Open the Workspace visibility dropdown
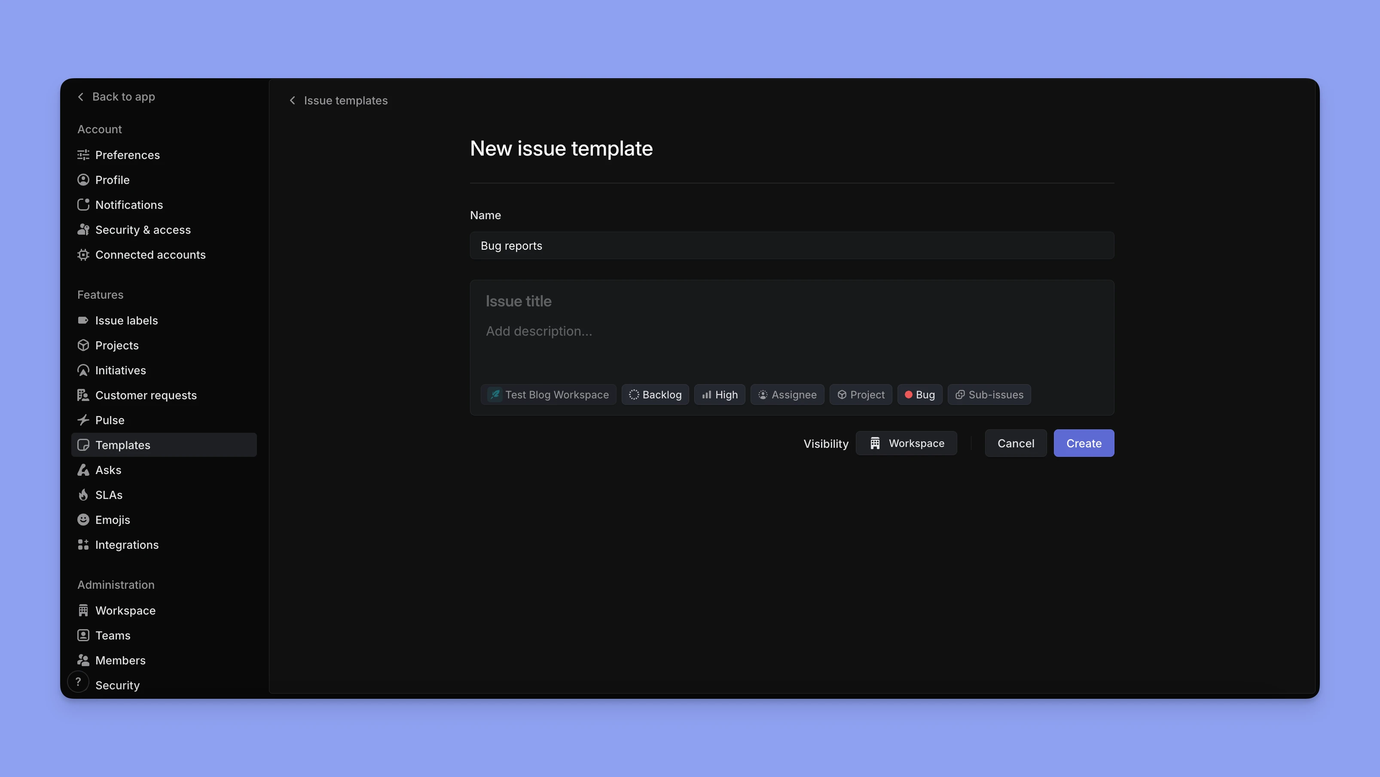Viewport: 1380px width, 777px height. click(x=907, y=443)
